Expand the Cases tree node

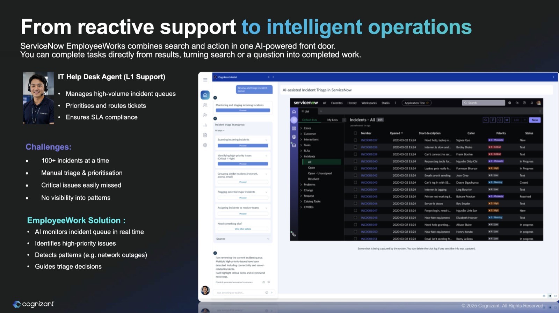(301, 128)
